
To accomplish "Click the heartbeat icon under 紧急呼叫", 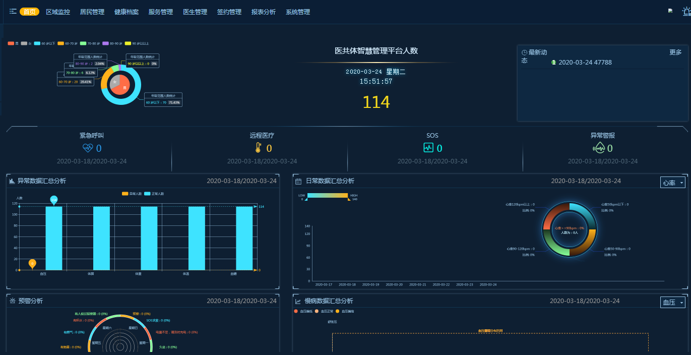I will [88, 148].
